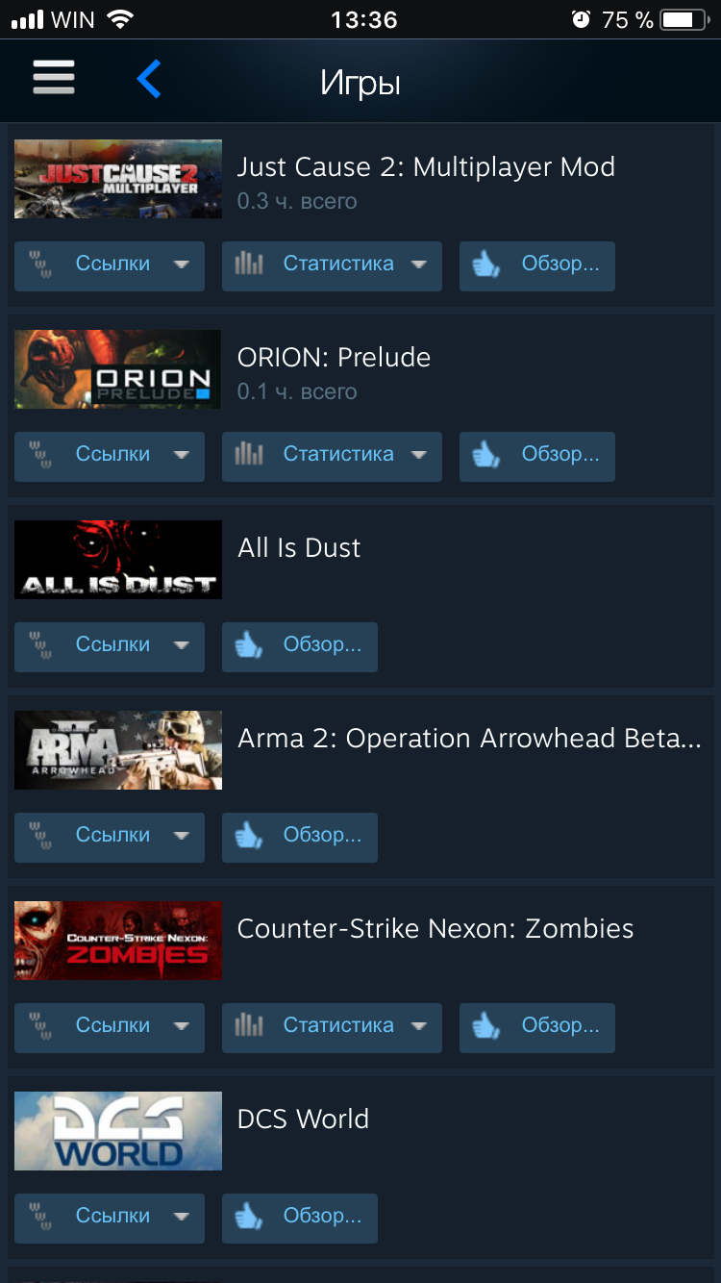The height and width of the screenshot is (1283, 721).
Task: Tap Обзор button under DCS World
Action: (x=300, y=1218)
